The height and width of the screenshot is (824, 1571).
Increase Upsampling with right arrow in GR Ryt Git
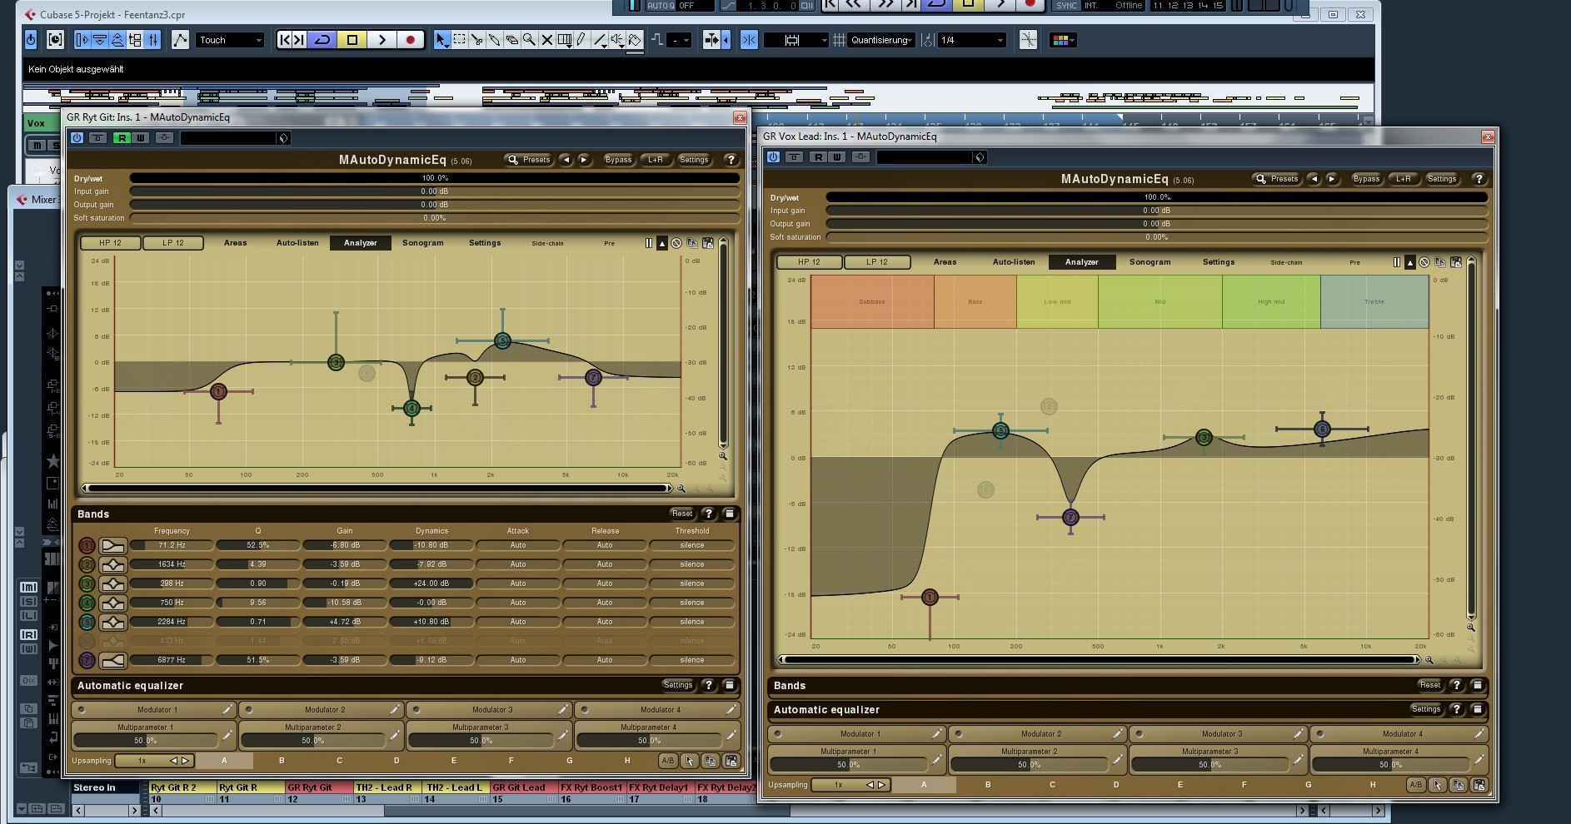pyautogui.click(x=185, y=761)
